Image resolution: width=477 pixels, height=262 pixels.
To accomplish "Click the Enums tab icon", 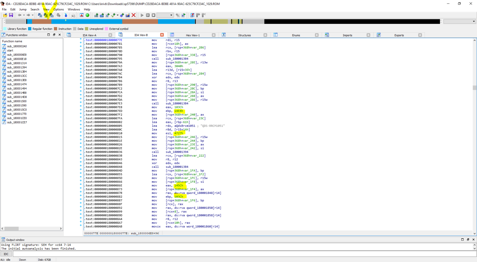I will 276,35.
